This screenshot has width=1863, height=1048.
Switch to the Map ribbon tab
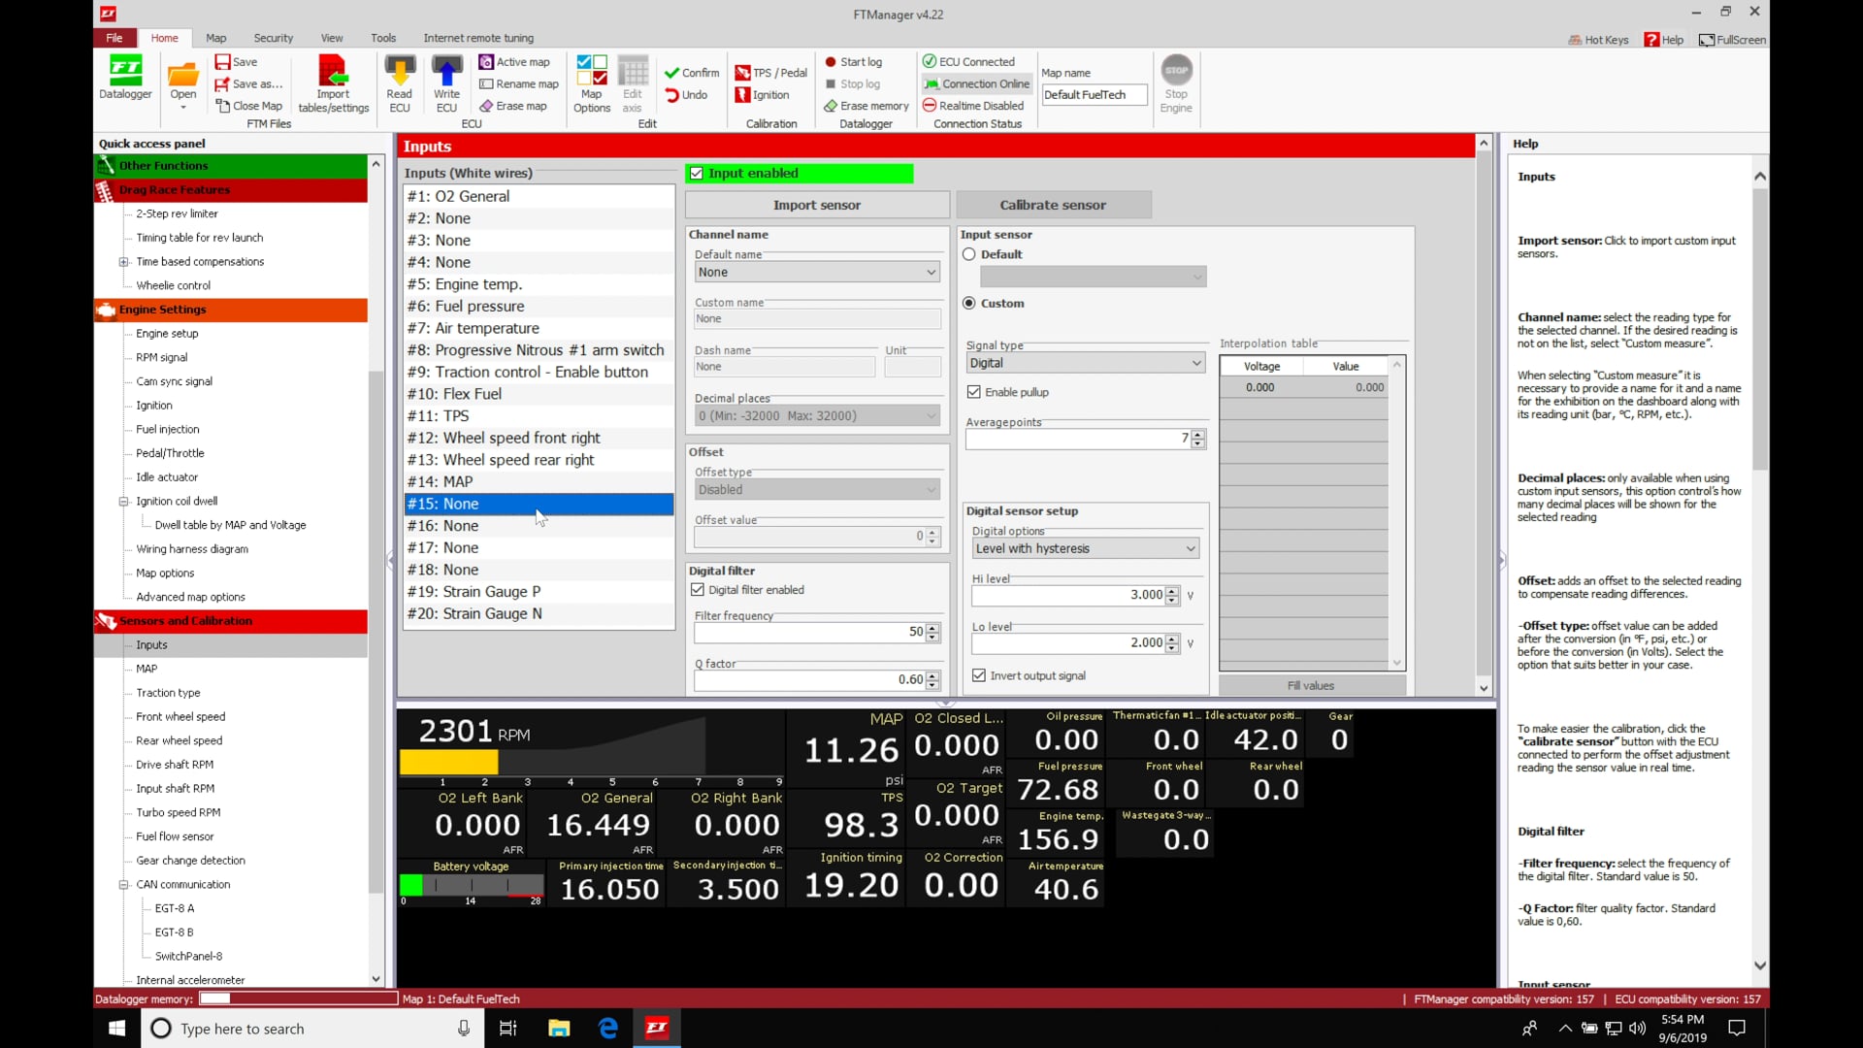click(x=216, y=38)
